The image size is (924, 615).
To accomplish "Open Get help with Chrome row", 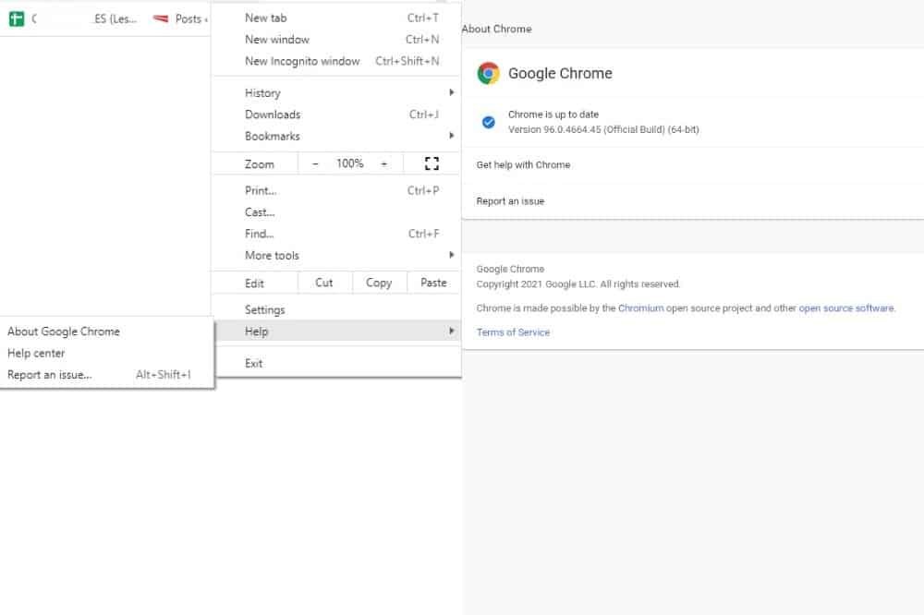I will [693, 165].
